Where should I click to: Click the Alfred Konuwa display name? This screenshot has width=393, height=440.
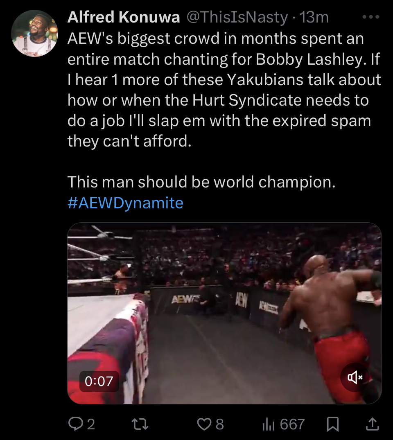[124, 17]
